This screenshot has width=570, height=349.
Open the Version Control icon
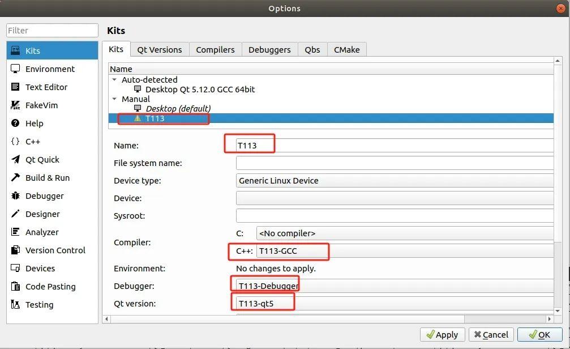pyautogui.click(x=15, y=250)
